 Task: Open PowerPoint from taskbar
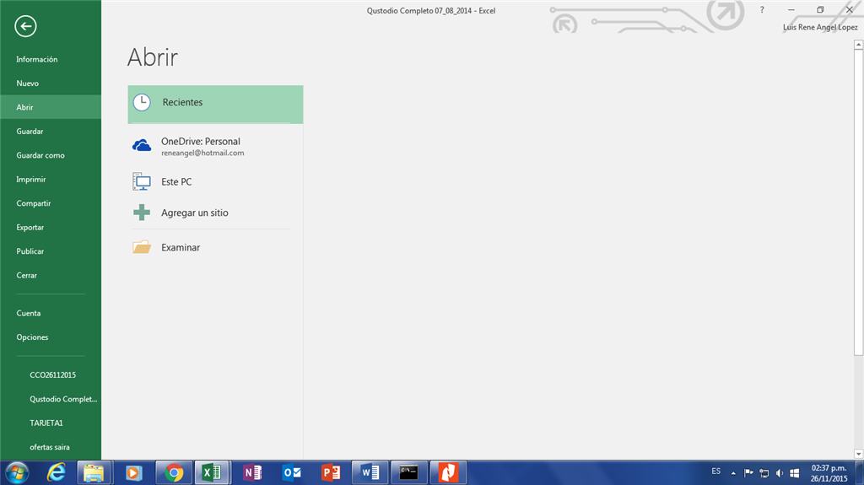(331, 472)
